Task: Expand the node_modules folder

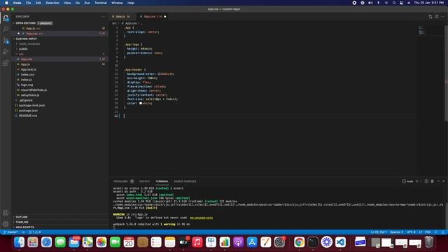Action: click(x=29, y=43)
